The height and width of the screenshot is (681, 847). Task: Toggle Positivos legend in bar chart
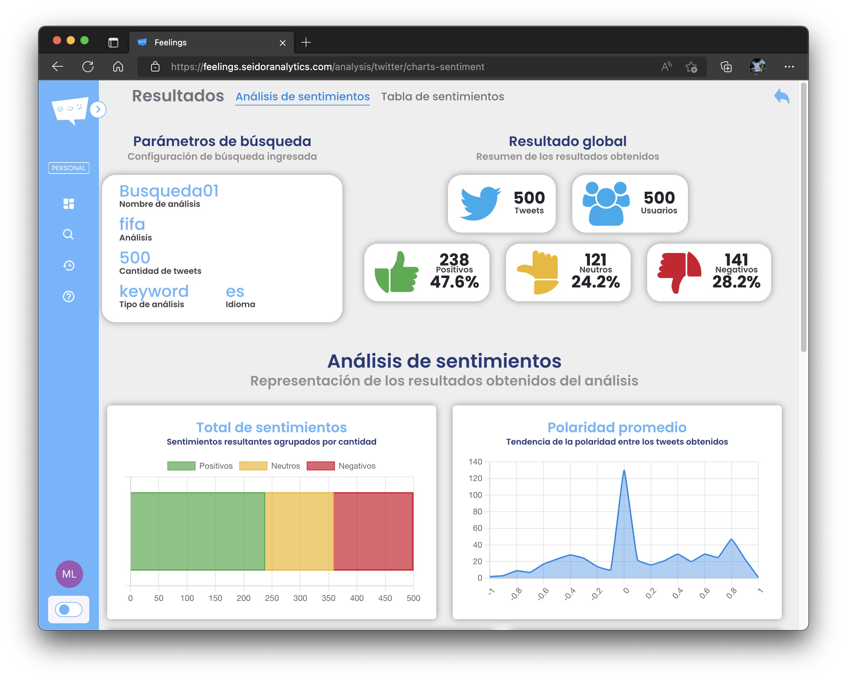point(200,466)
